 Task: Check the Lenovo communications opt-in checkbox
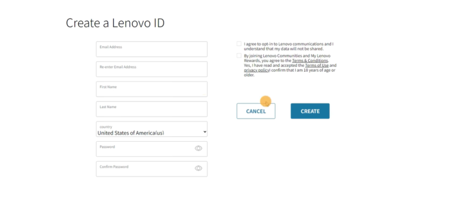point(239,44)
